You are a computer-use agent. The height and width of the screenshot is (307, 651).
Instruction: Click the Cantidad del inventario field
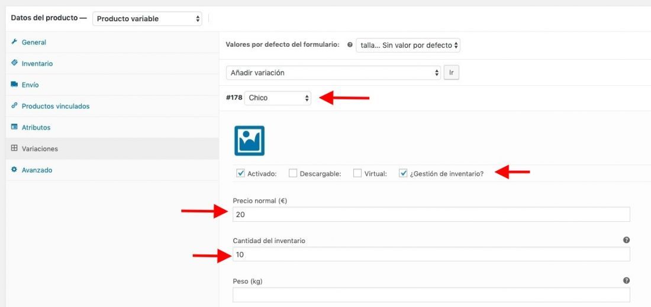tap(431, 254)
